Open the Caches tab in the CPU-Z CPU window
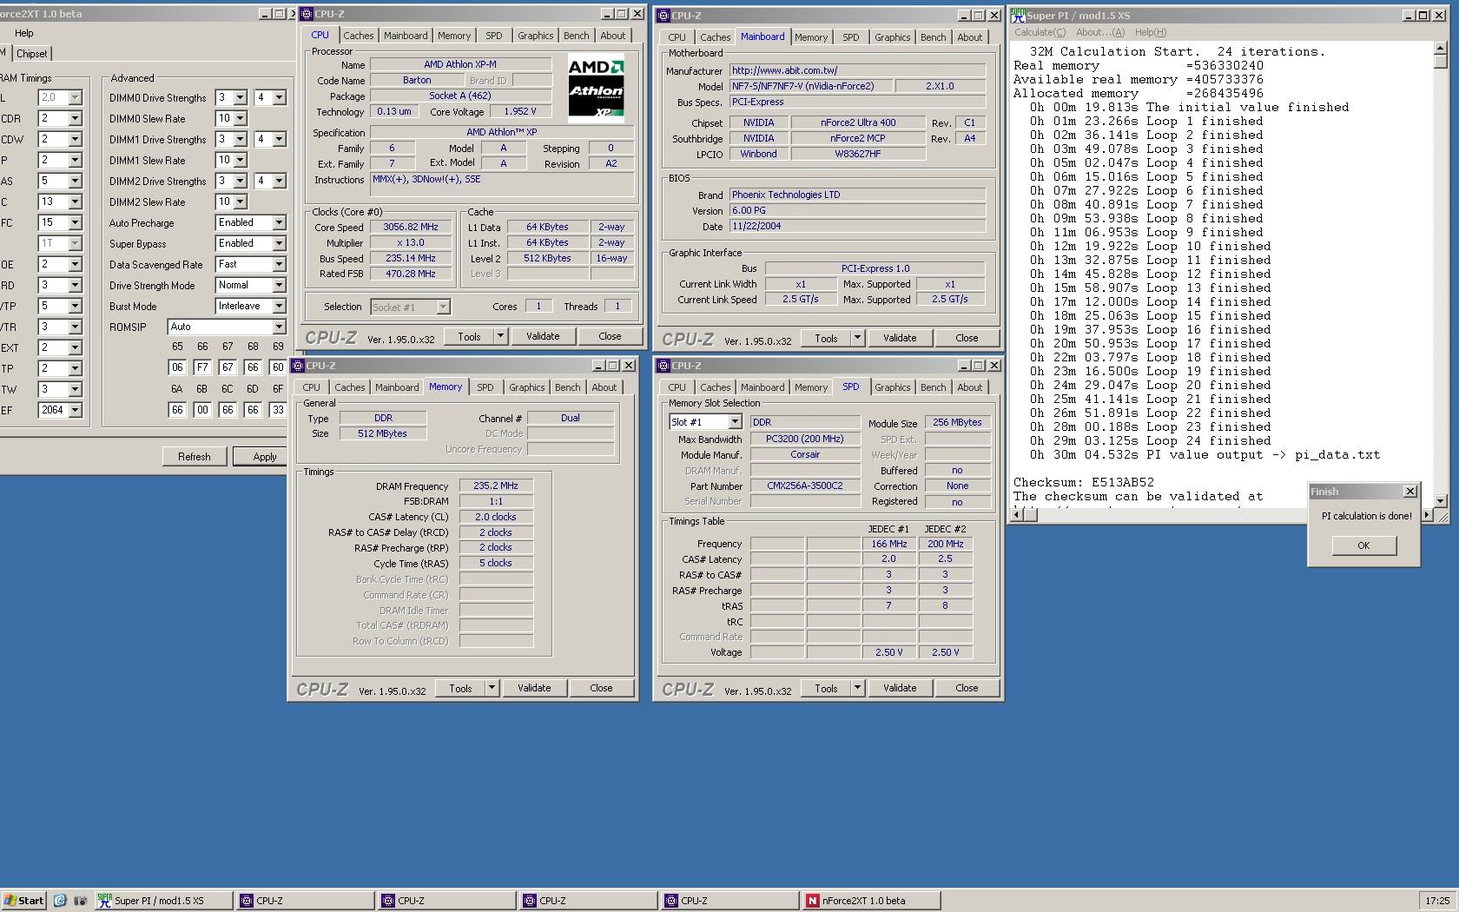The height and width of the screenshot is (912, 1459). pyautogui.click(x=358, y=36)
